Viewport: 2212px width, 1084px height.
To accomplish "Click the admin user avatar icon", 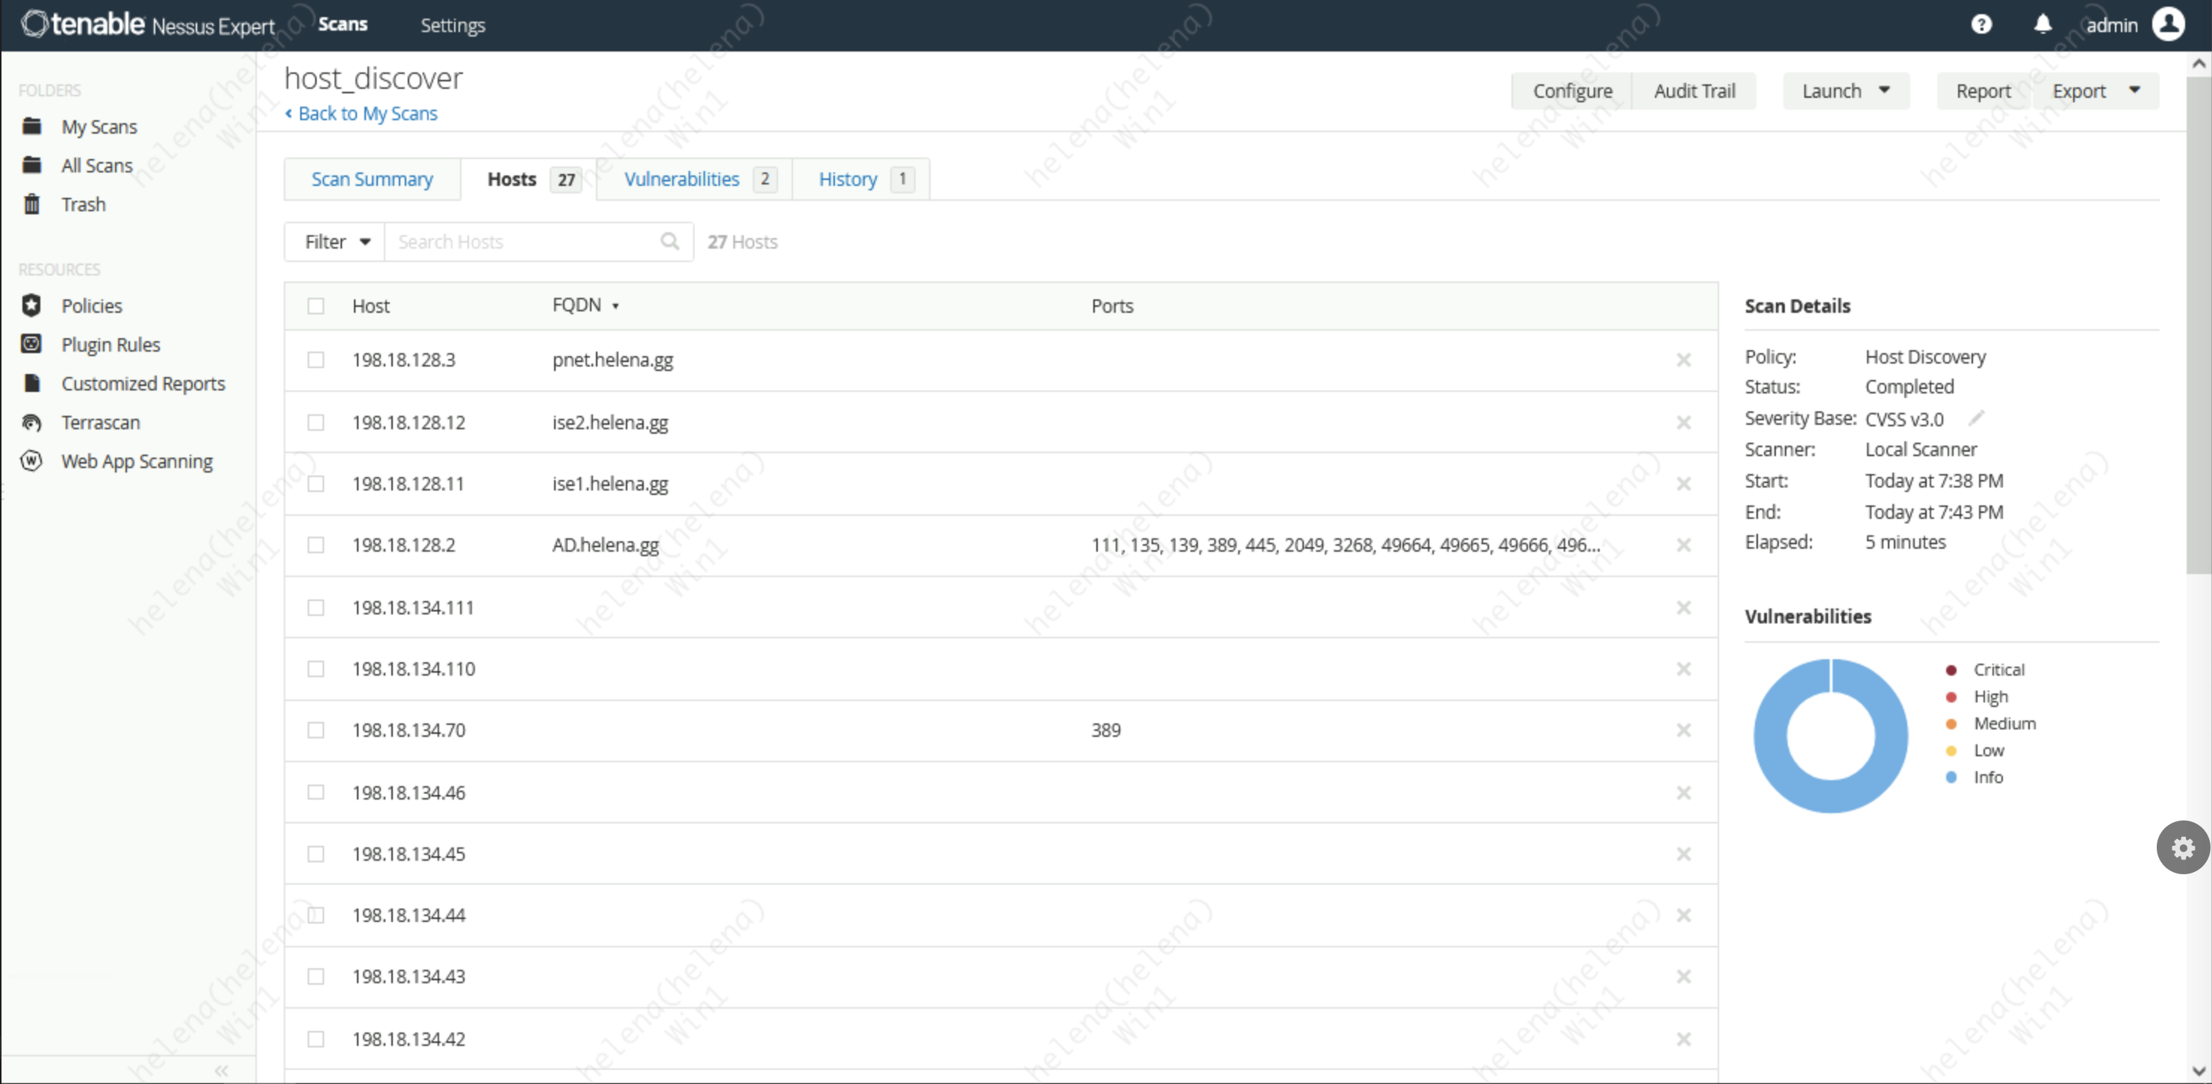I will (x=2168, y=24).
